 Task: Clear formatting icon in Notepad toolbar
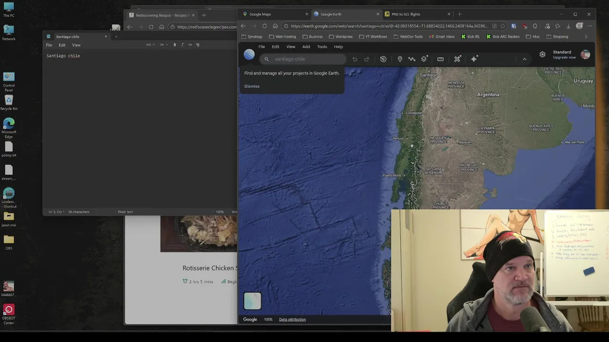(197, 45)
